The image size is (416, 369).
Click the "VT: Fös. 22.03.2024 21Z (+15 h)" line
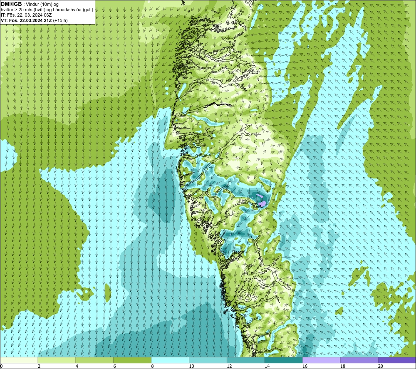pos(34,20)
